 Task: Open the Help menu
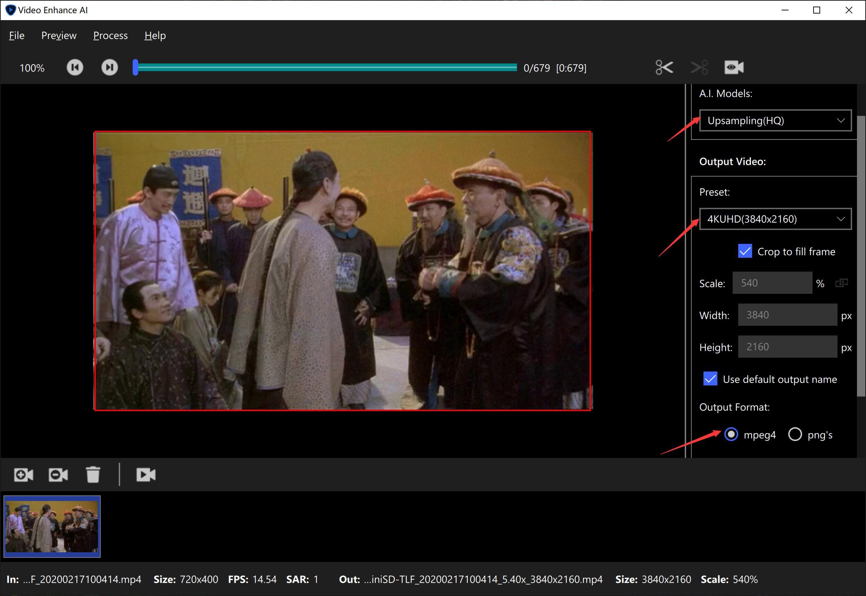pos(155,35)
